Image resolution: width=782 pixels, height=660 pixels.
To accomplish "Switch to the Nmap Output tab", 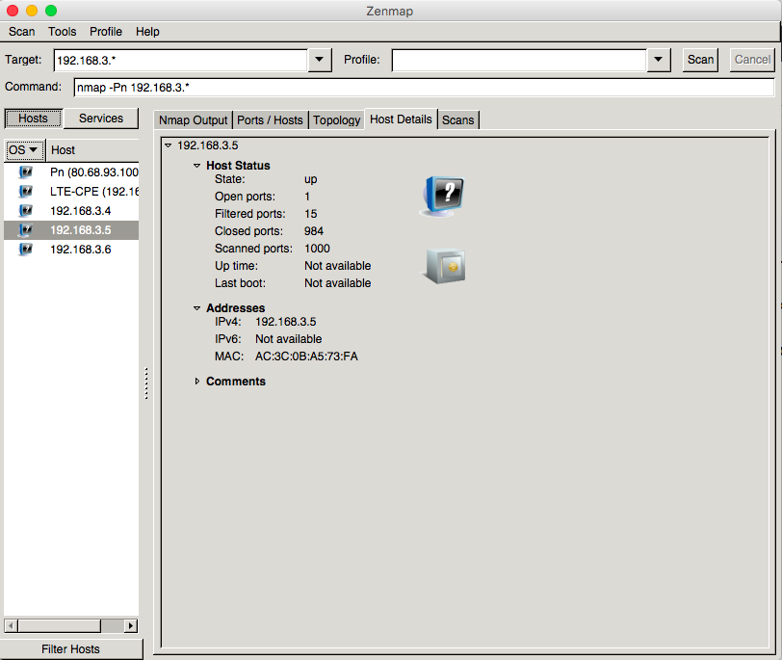I will click(x=193, y=120).
